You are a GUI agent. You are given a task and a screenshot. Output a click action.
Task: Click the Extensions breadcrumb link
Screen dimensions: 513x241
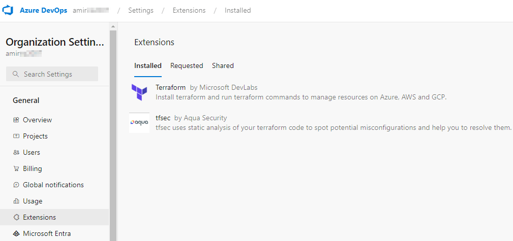(189, 10)
